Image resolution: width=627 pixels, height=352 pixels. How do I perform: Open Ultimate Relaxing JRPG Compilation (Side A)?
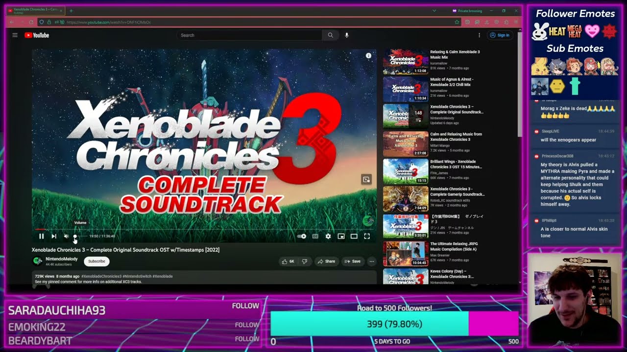coord(434,252)
